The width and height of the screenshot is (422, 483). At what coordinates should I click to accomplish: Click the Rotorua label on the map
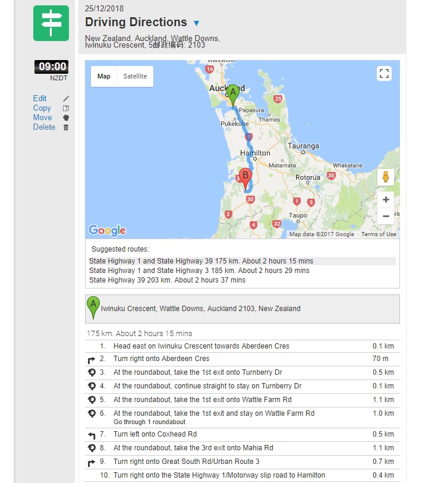[x=307, y=177]
